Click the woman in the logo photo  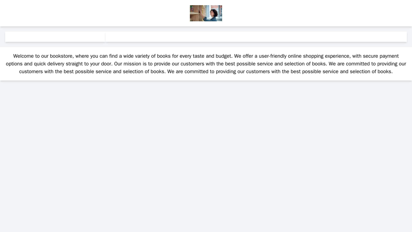[214, 14]
